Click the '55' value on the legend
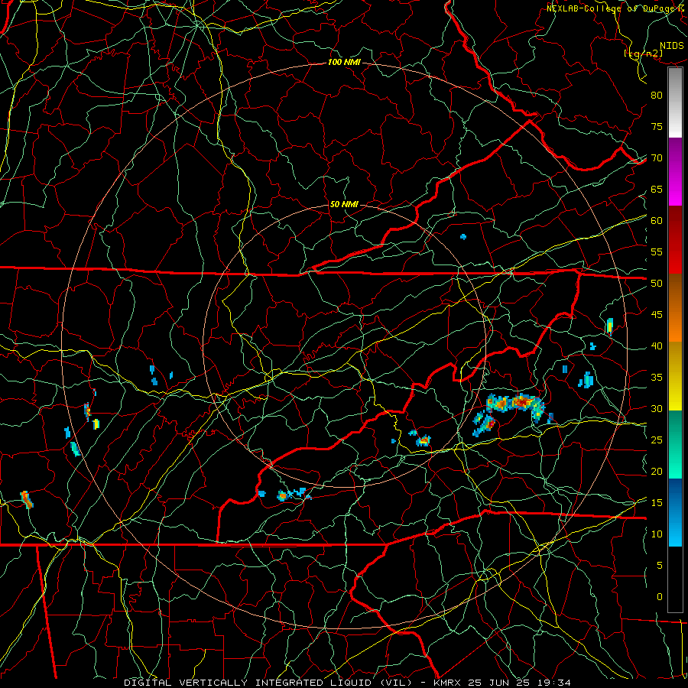Viewport: 688px width, 688px height. click(x=657, y=252)
